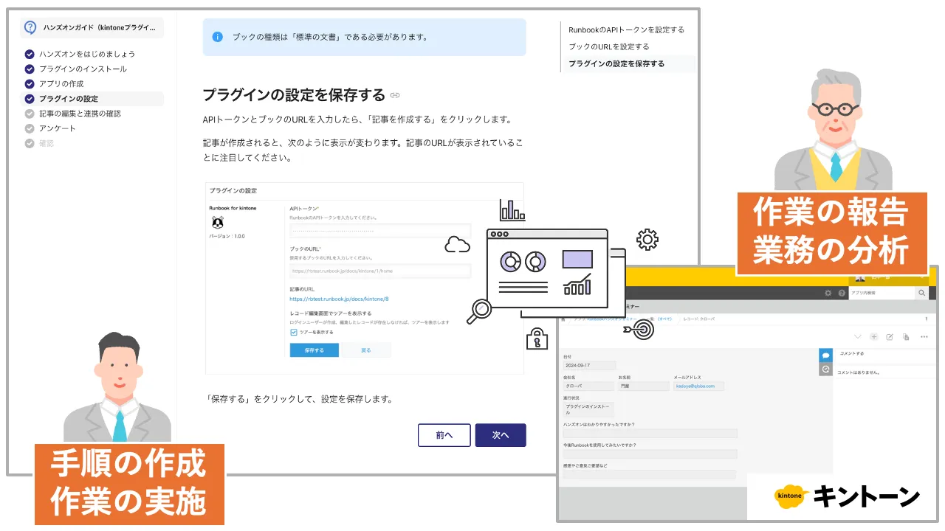Click the 前へ button
Image resolution: width=945 pixels, height=531 pixels.
(x=444, y=435)
